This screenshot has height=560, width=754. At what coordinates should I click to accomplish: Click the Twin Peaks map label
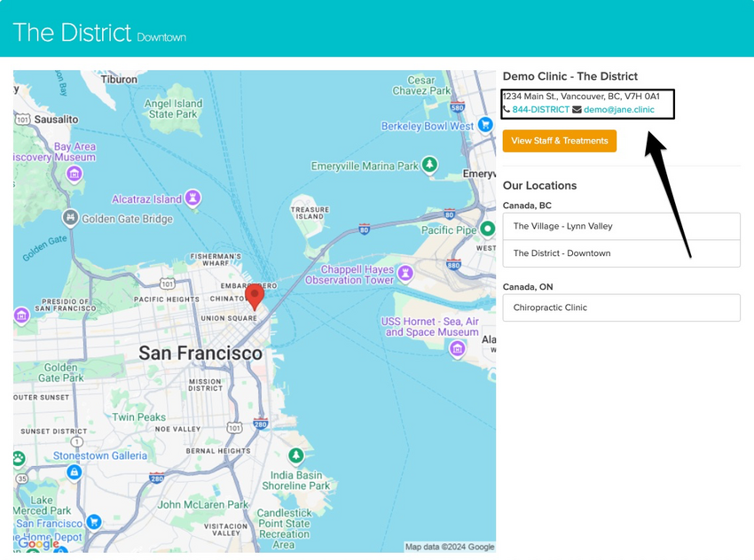[139, 416]
